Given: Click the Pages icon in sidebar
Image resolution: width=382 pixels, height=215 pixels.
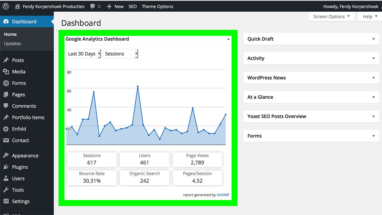Looking at the screenshot, I should [6, 95].
